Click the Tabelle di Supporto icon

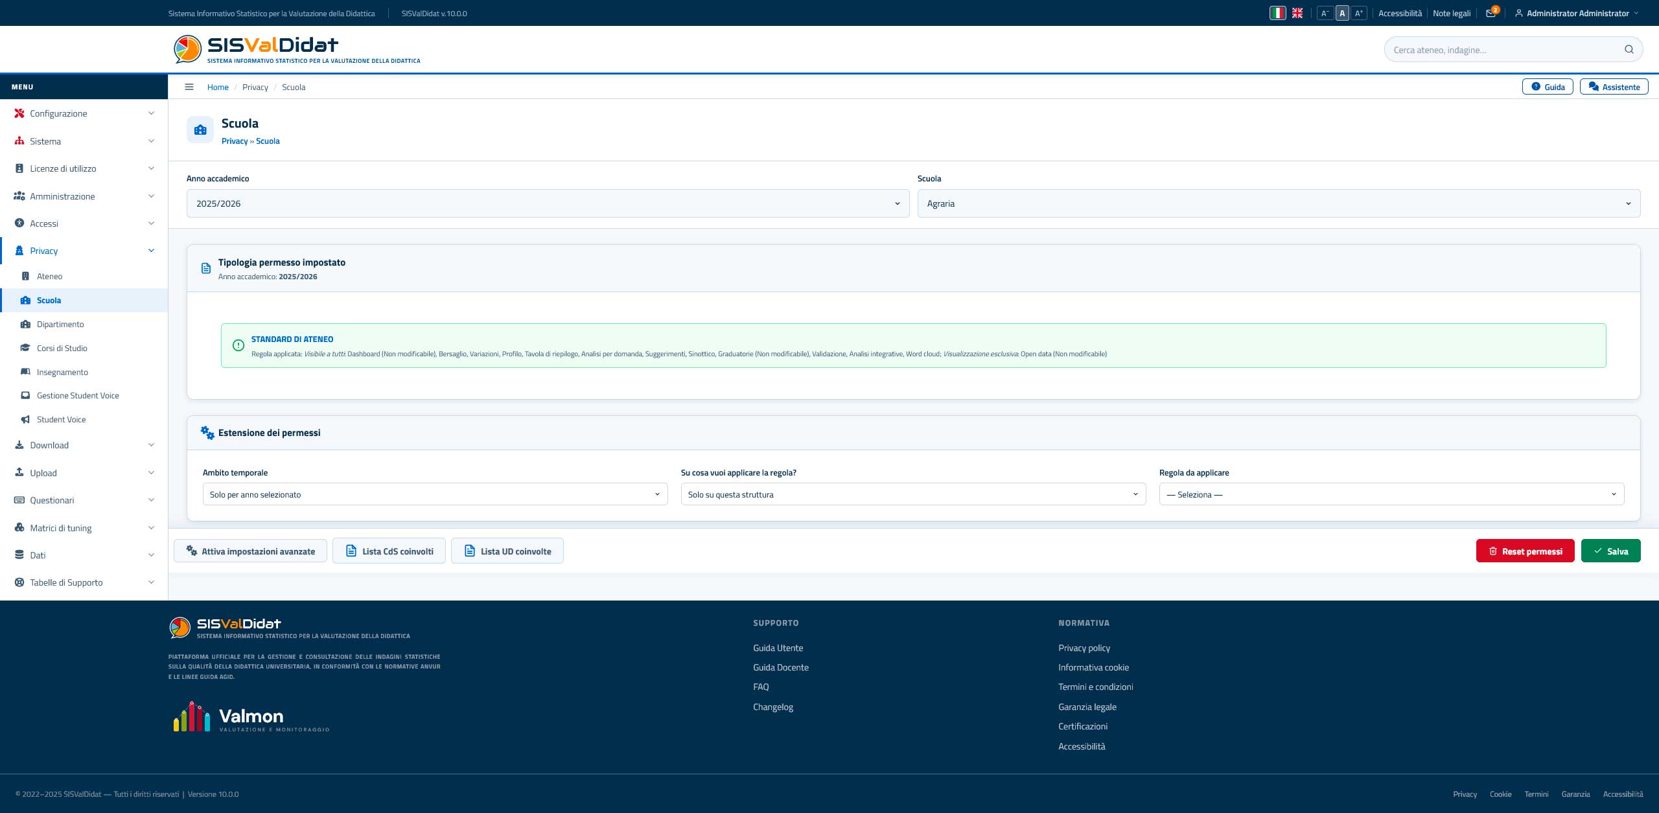click(19, 582)
